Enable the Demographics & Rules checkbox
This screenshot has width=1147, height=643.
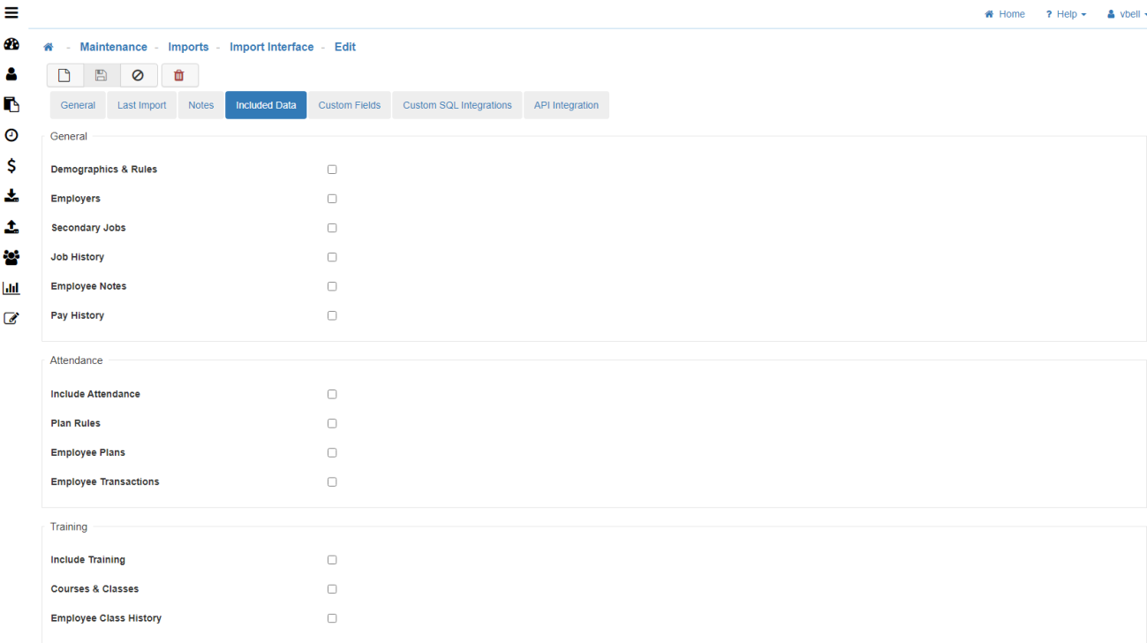coord(332,170)
